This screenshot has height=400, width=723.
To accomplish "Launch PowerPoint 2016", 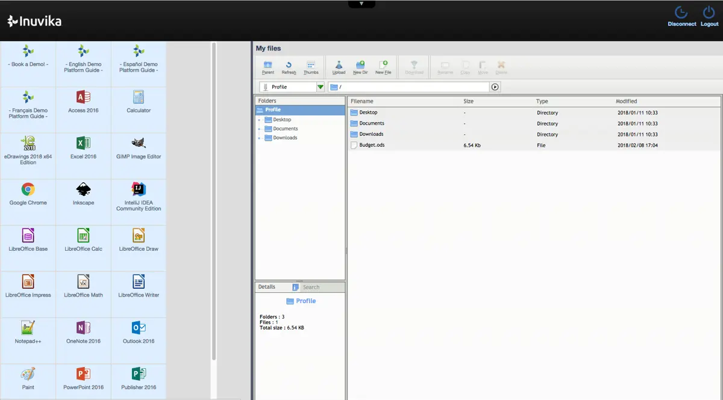I will coord(83,382).
